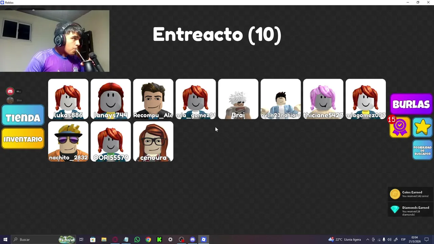Click the Meet Now camera tray icon
The width and height of the screenshot is (434, 244).
click(373, 240)
